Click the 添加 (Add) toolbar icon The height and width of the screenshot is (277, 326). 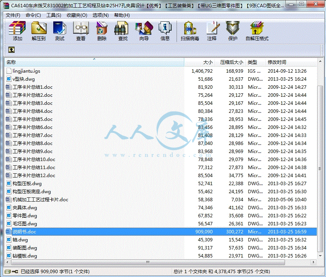point(17,28)
